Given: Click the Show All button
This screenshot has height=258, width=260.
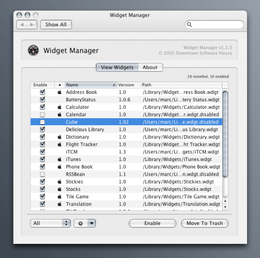Looking at the screenshot, I should click(56, 24).
